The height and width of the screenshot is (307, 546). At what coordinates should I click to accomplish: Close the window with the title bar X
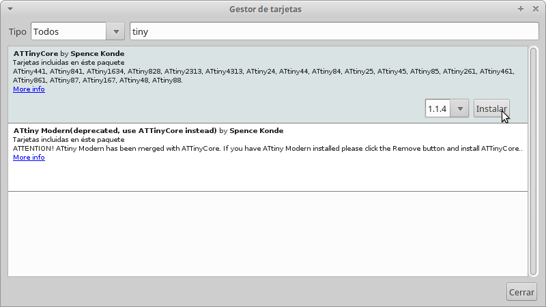point(536,9)
